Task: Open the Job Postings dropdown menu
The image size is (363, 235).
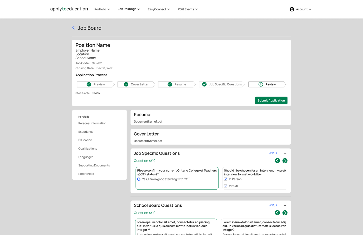Action: pos(129,9)
